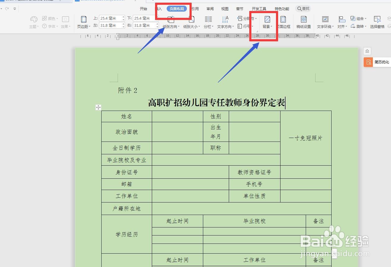Switch to the 开发工具 Developer tab

259,9
